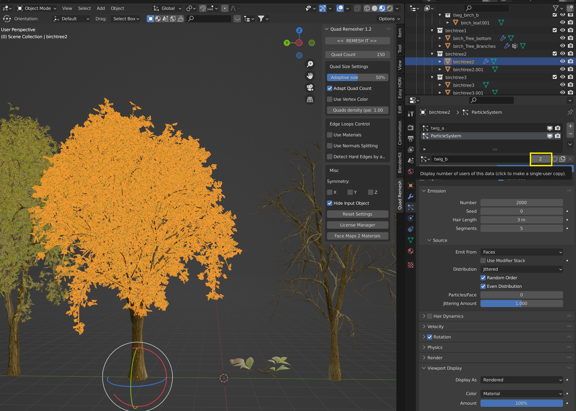Click the pan hand viewport gizmo
This screenshot has height=411, width=576.
pos(310,76)
